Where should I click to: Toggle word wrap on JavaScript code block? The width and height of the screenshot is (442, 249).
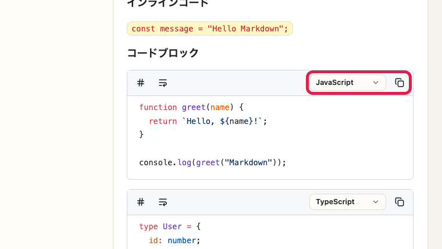[163, 83]
